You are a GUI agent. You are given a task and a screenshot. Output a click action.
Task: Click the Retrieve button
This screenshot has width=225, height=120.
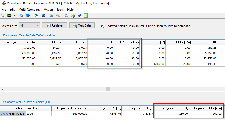55,25
